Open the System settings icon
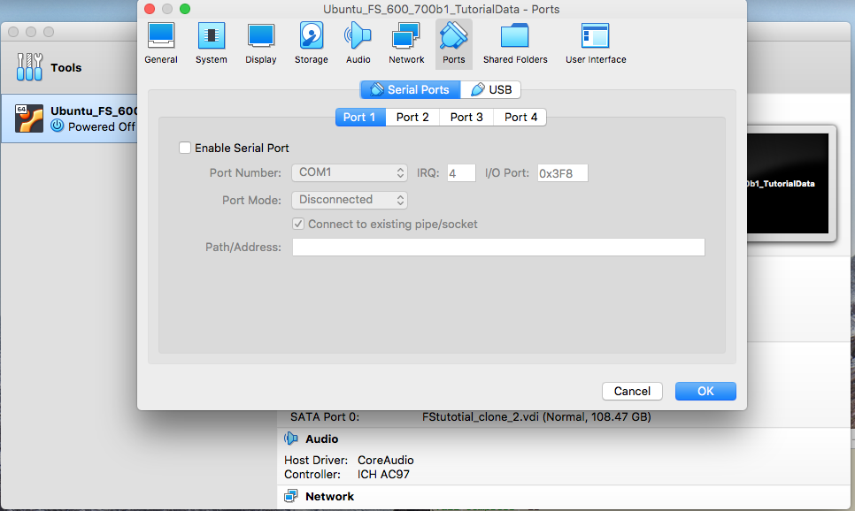 [x=211, y=42]
